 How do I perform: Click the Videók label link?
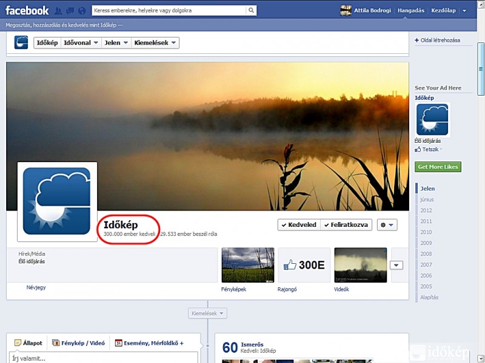click(341, 289)
